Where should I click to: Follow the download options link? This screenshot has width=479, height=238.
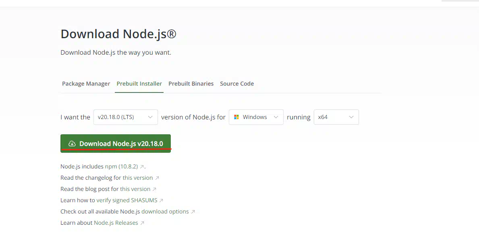(x=165, y=212)
